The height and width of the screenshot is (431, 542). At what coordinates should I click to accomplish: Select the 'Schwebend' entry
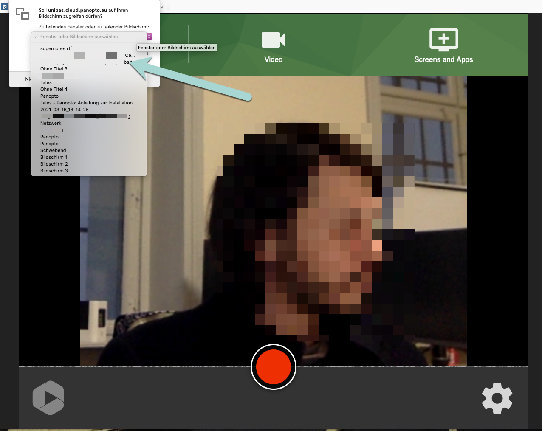click(53, 150)
